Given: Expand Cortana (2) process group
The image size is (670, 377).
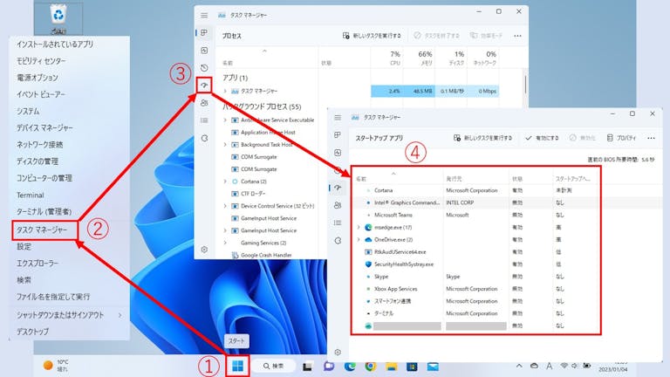Looking at the screenshot, I should 225,182.
